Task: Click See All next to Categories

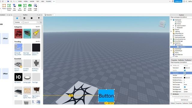Action: pos(38,27)
